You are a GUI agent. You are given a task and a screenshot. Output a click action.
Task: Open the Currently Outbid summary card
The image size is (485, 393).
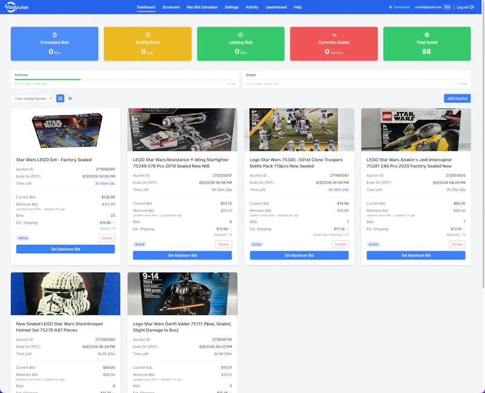pos(334,44)
